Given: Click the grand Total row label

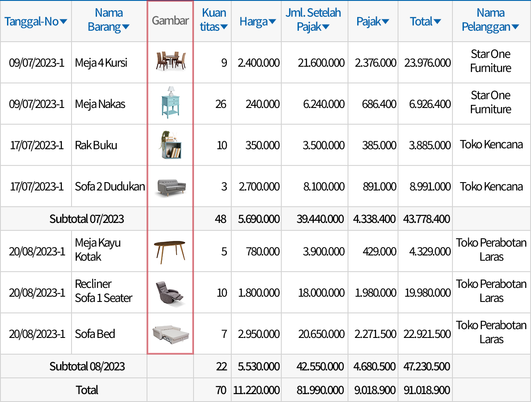Looking at the screenshot, I should (x=88, y=390).
